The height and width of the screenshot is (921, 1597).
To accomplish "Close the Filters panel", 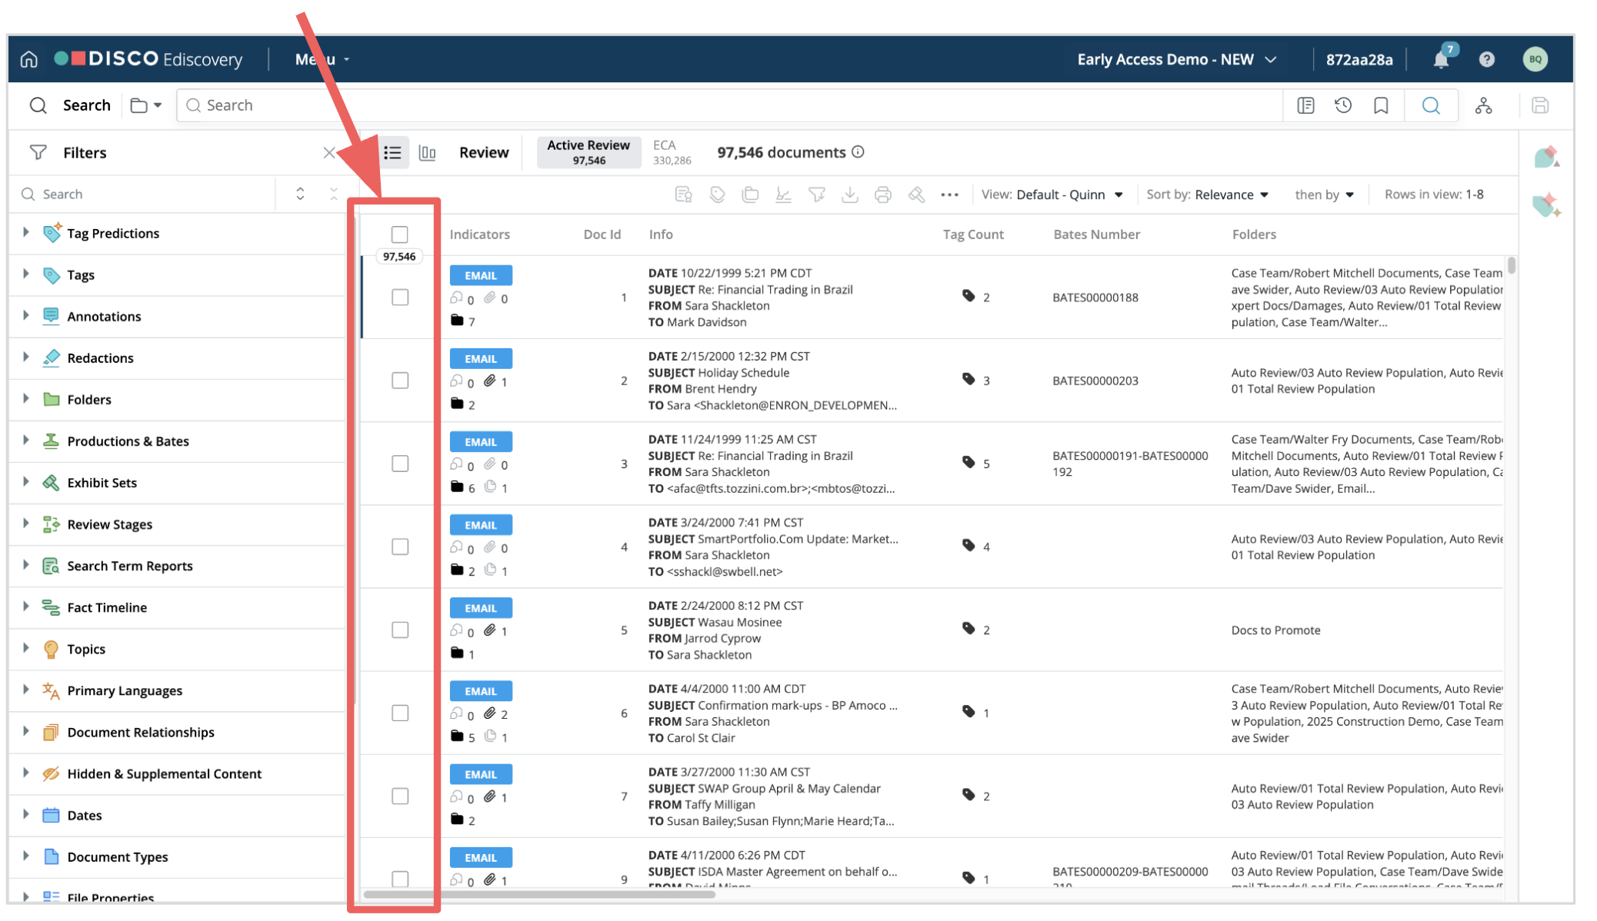I will pos(329,152).
